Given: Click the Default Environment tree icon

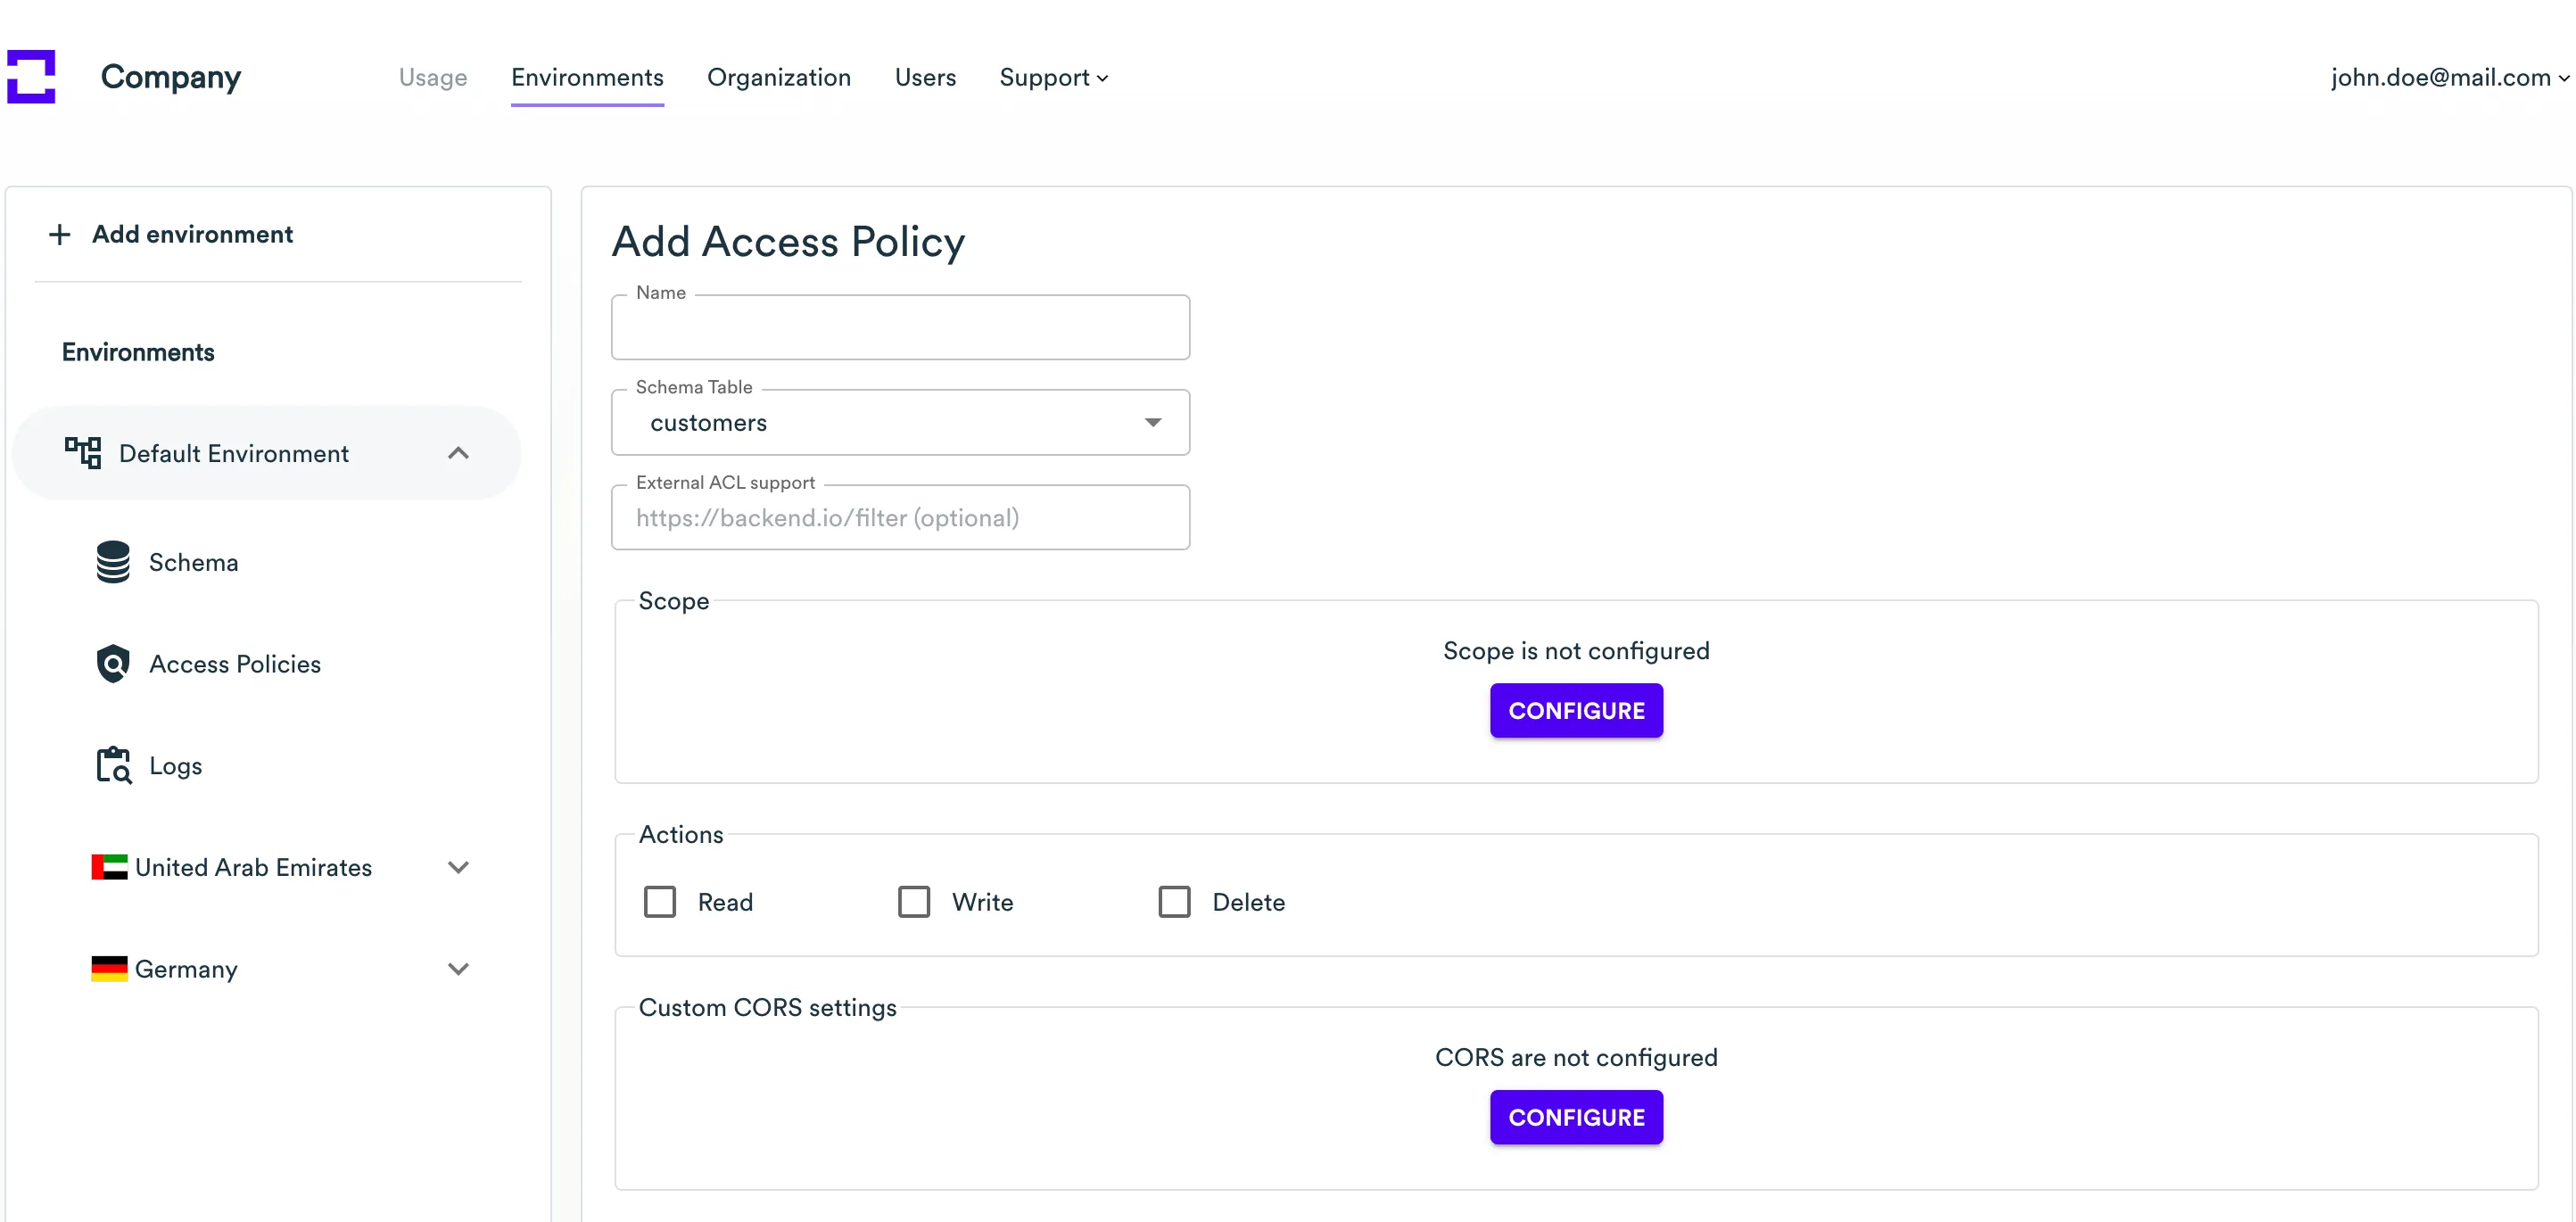Looking at the screenshot, I should (83, 452).
